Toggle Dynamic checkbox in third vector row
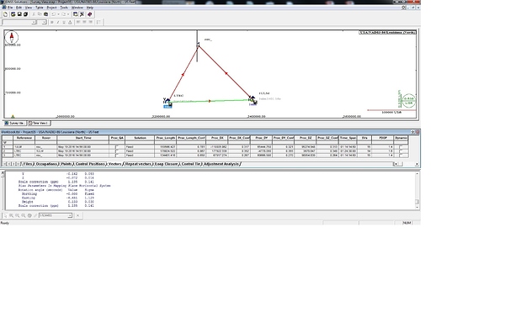 [x=401, y=156]
